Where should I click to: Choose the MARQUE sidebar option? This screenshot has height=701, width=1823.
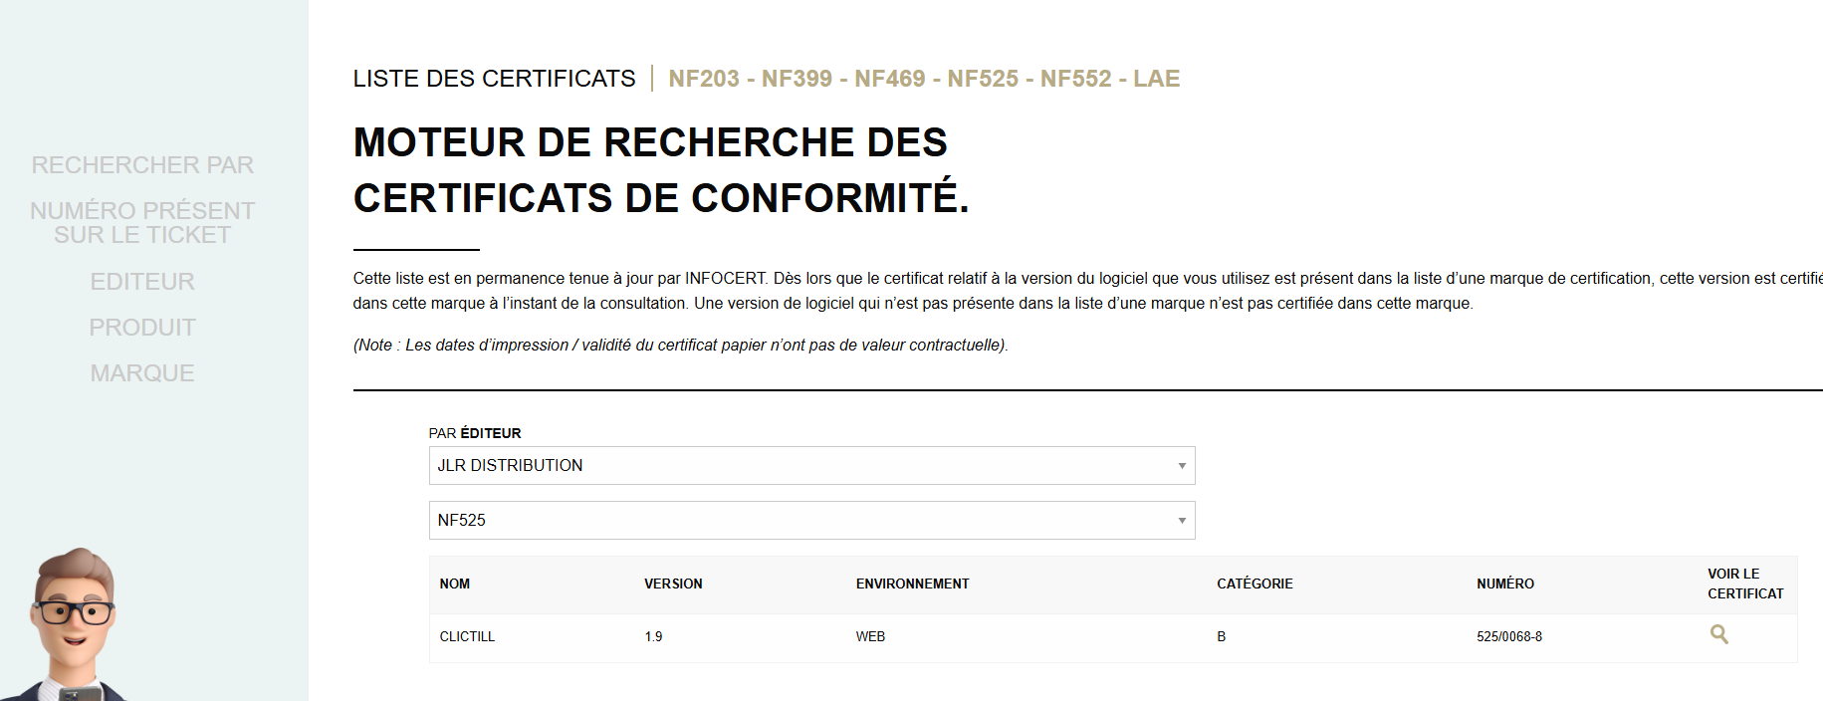[142, 373]
